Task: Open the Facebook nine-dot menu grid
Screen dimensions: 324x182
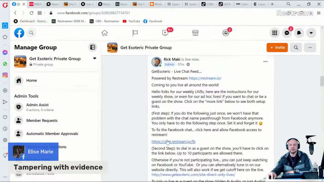Action: [x=275, y=33]
